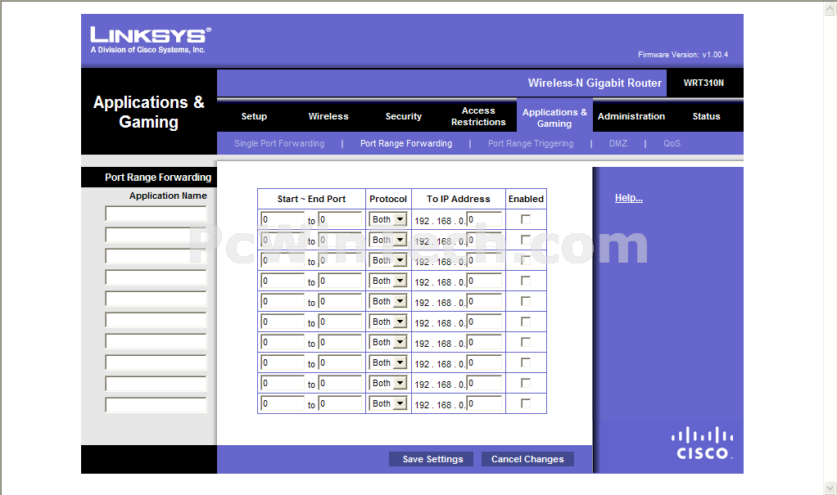
Task: Click the 'Start ~ End Port' column header
Action: coord(311,199)
